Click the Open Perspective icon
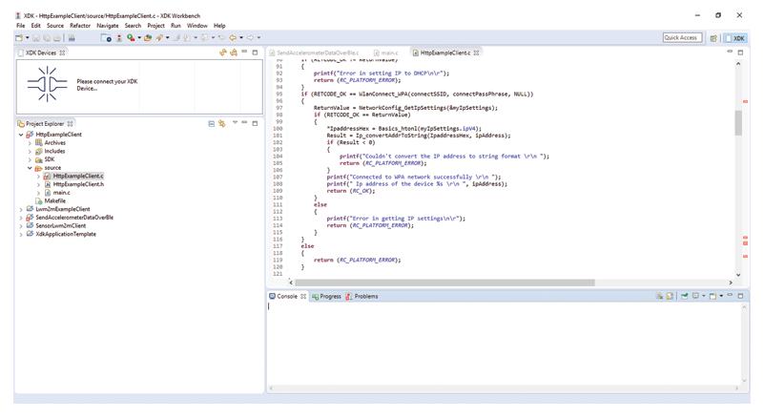The height and width of the screenshot is (419, 764). (713, 38)
